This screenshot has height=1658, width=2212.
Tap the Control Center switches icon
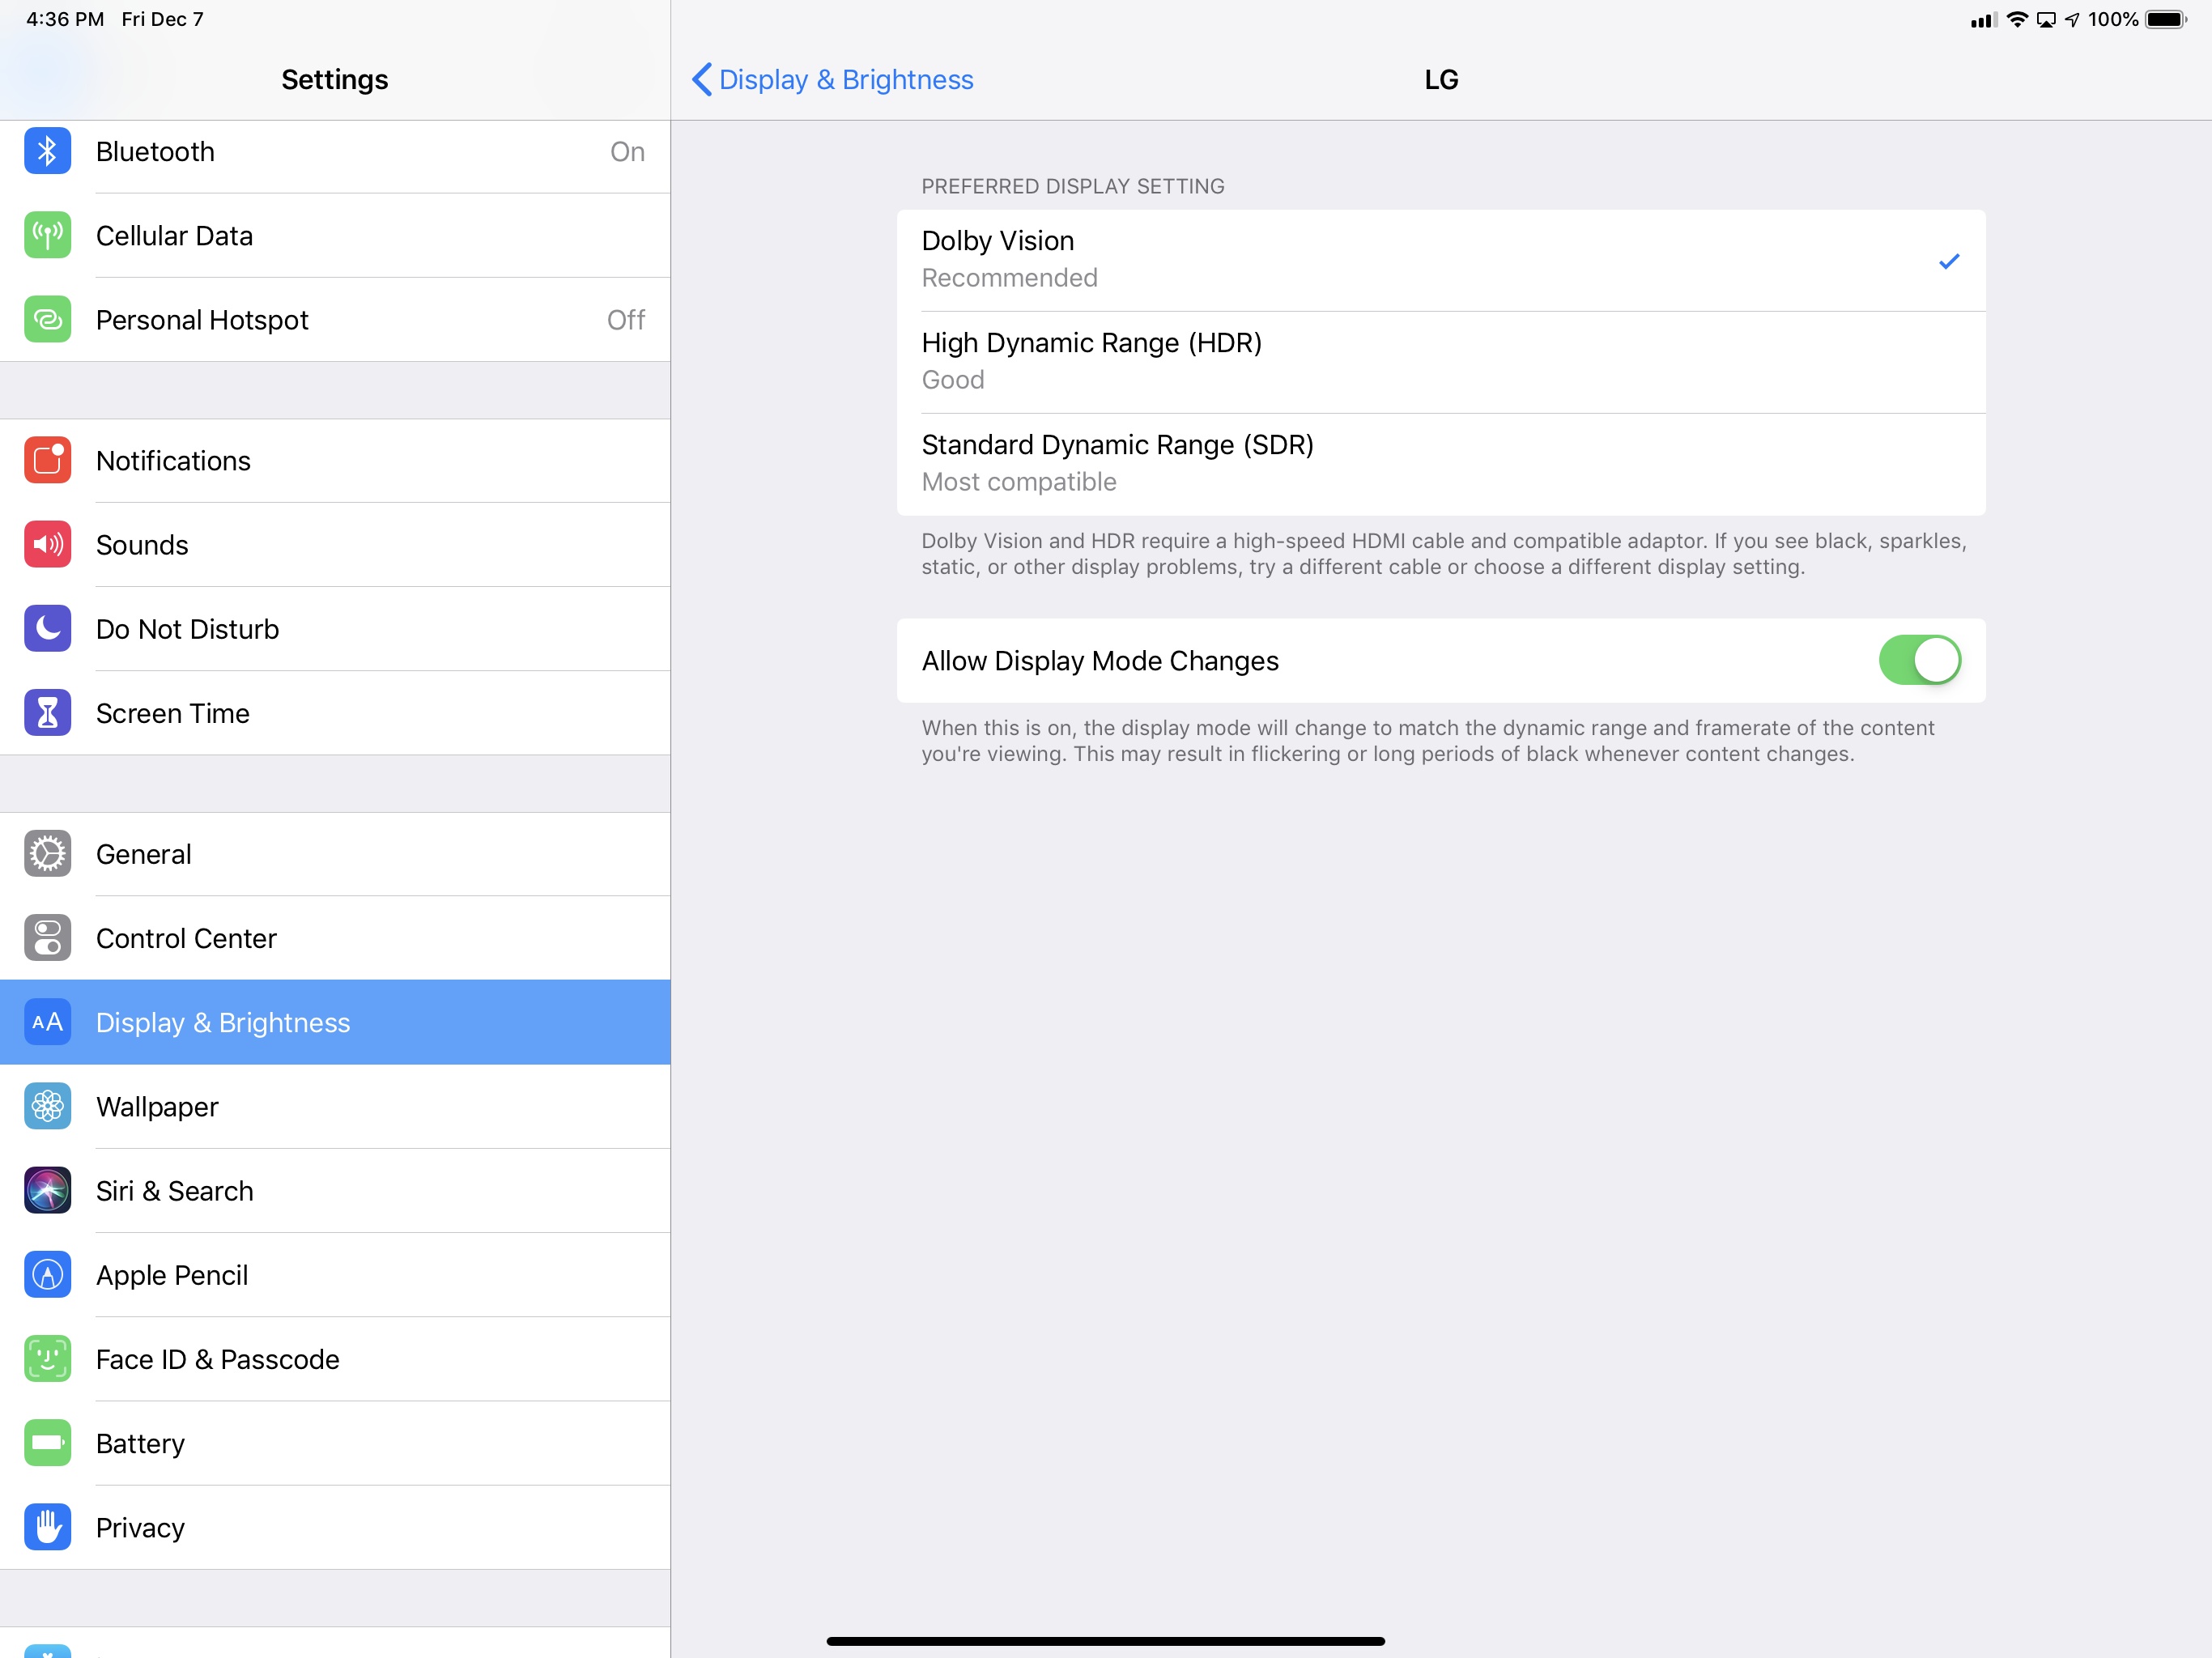point(47,938)
